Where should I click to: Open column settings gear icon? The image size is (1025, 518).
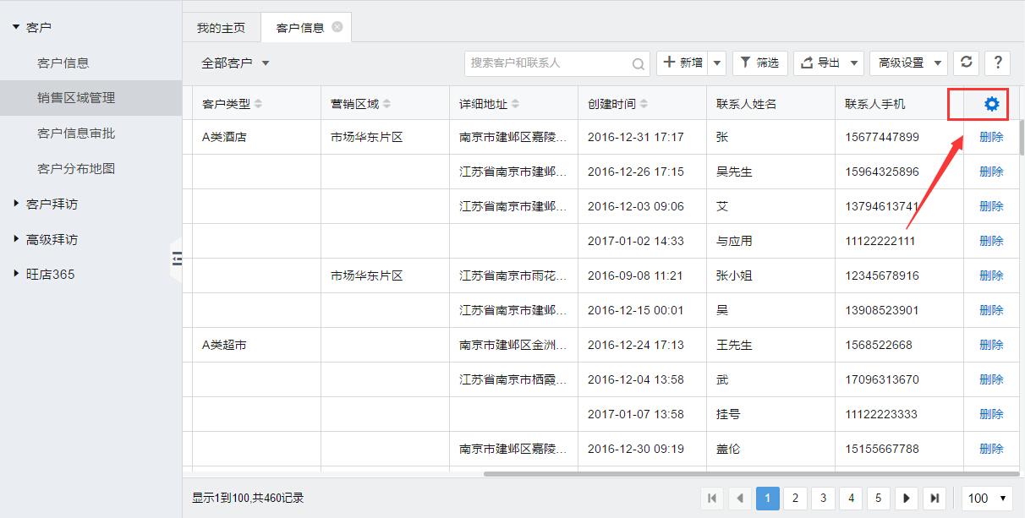[x=991, y=104]
